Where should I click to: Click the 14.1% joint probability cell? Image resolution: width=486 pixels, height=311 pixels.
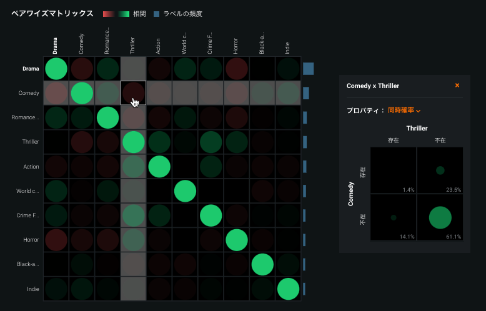point(394,217)
